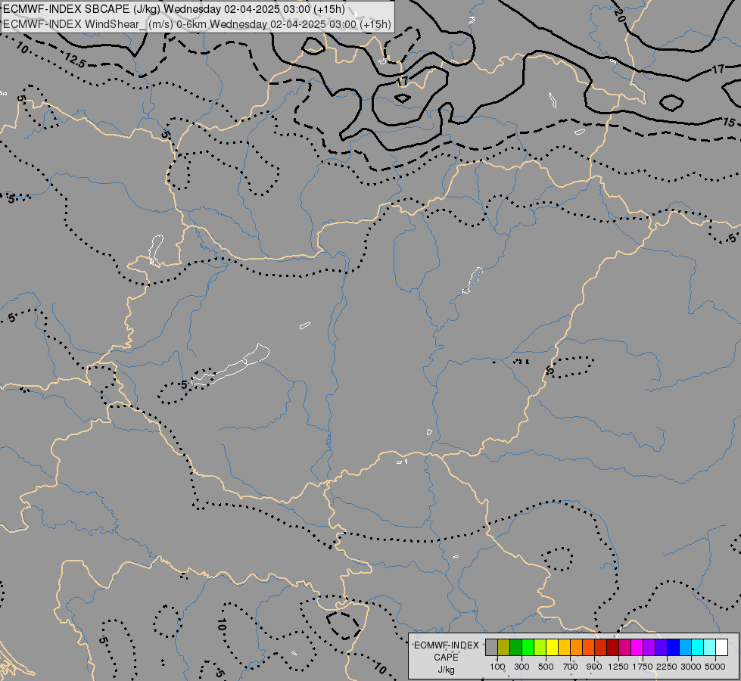Pick the purple legend swatch
This screenshot has width=741, height=681.
tap(649, 647)
